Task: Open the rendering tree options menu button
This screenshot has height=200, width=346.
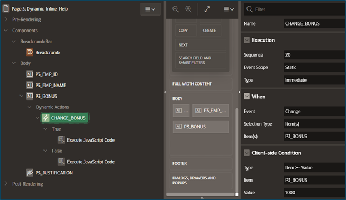Action: click(150, 9)
